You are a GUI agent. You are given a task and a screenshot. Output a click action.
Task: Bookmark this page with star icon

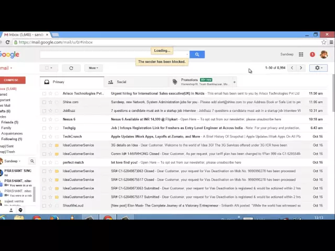[x=323, y=42]
